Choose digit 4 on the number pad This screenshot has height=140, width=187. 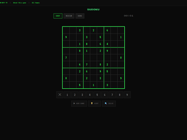(90, 95)
